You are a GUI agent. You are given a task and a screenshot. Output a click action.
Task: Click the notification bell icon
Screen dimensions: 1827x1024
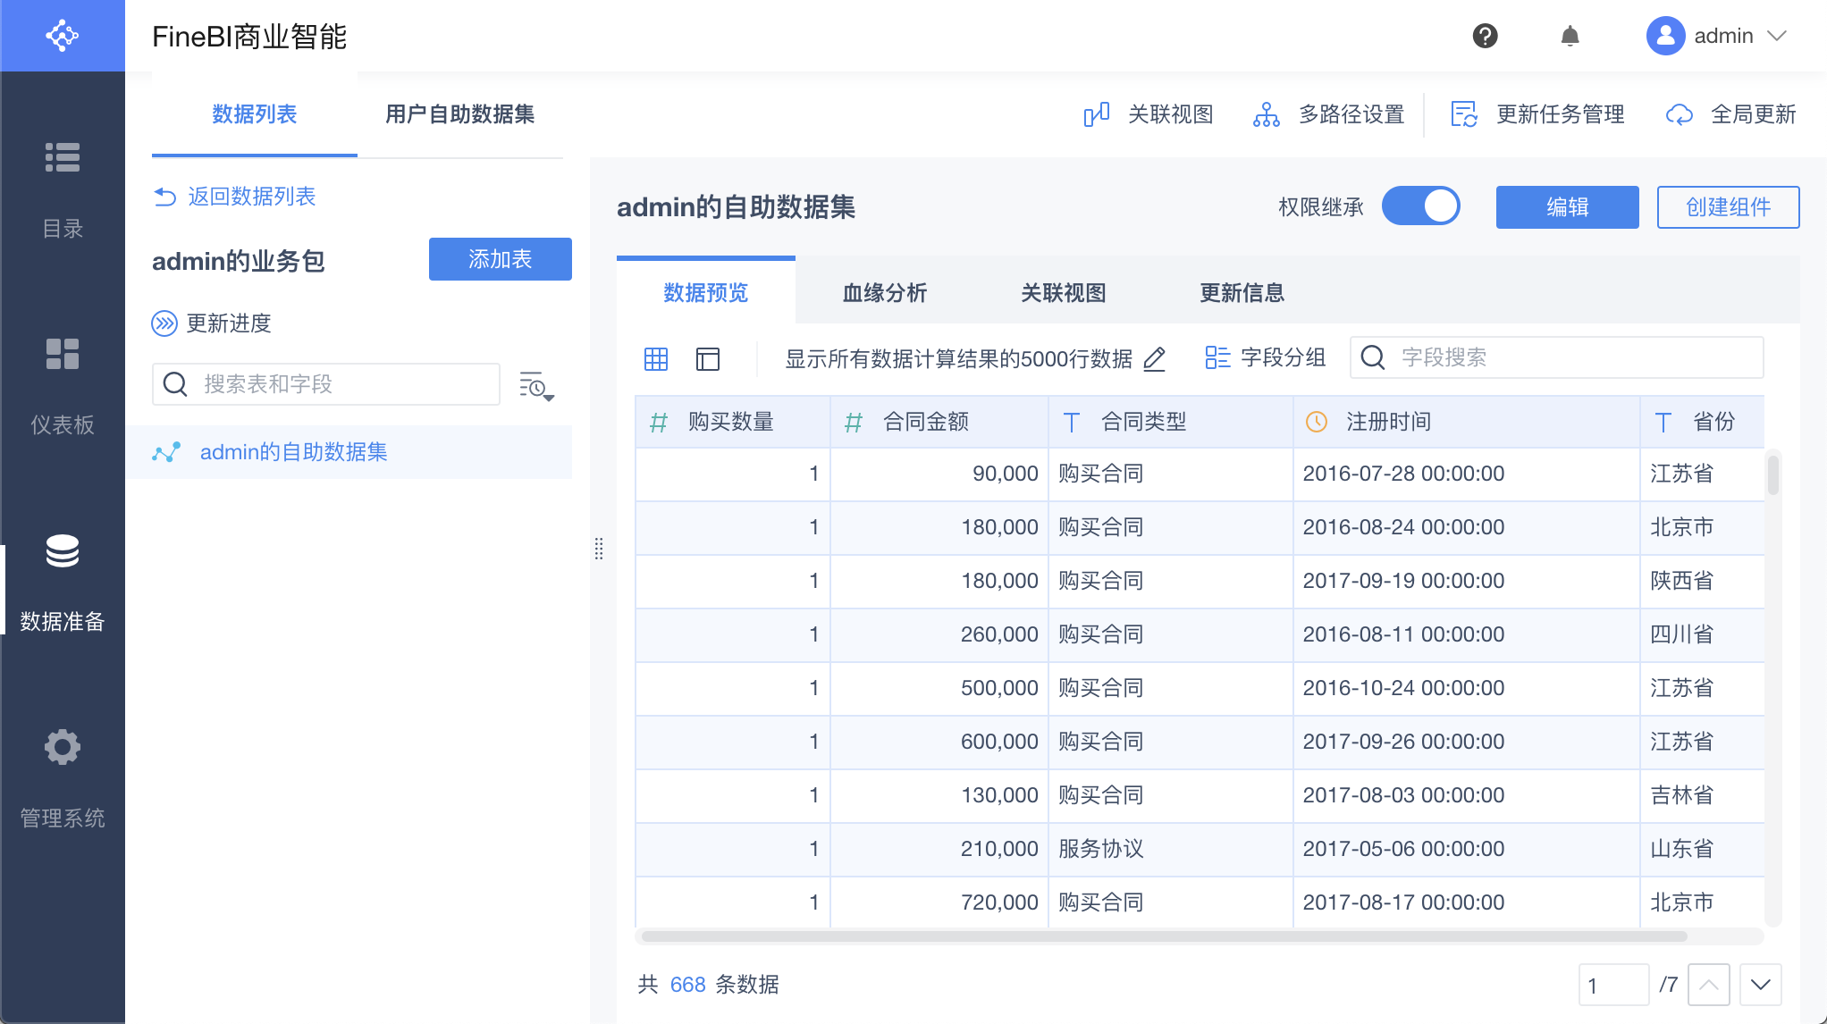point(1570,36)
